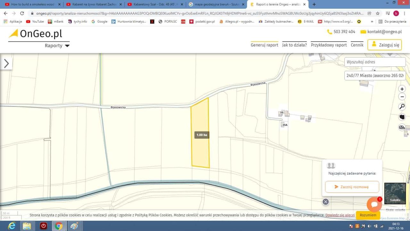This screenshot has height=231, width=410.
Task: Open Cennik menu item
Action: coord(357,45)
